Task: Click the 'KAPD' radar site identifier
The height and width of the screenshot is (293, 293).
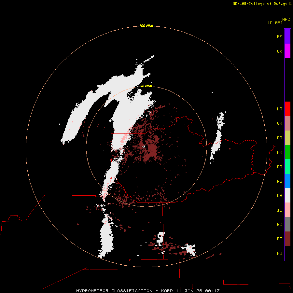Action: [x=167, y=291]
